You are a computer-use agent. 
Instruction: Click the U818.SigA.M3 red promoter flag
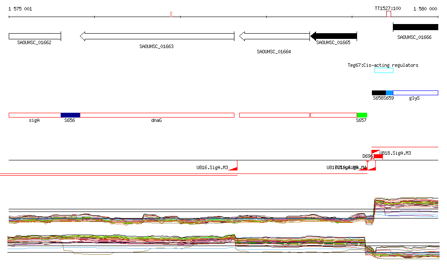[x=375, y=152]
